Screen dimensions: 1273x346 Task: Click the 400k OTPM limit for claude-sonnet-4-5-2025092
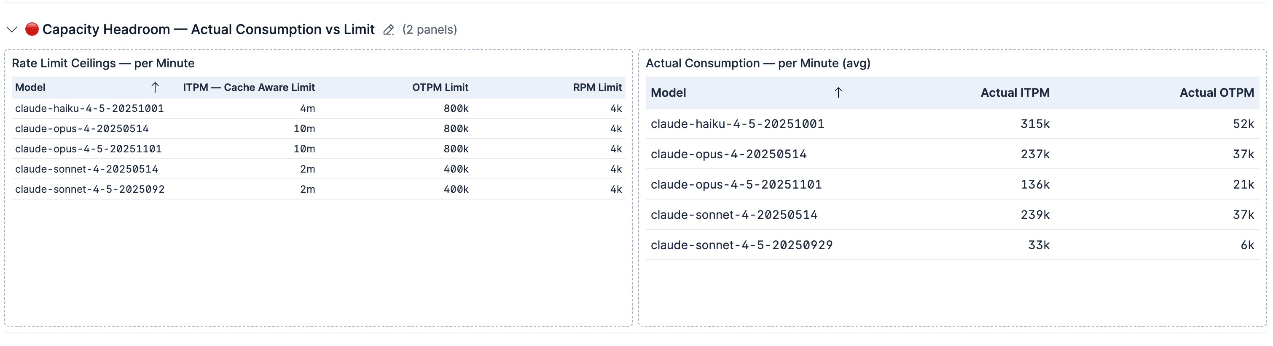tap(456, 189)
